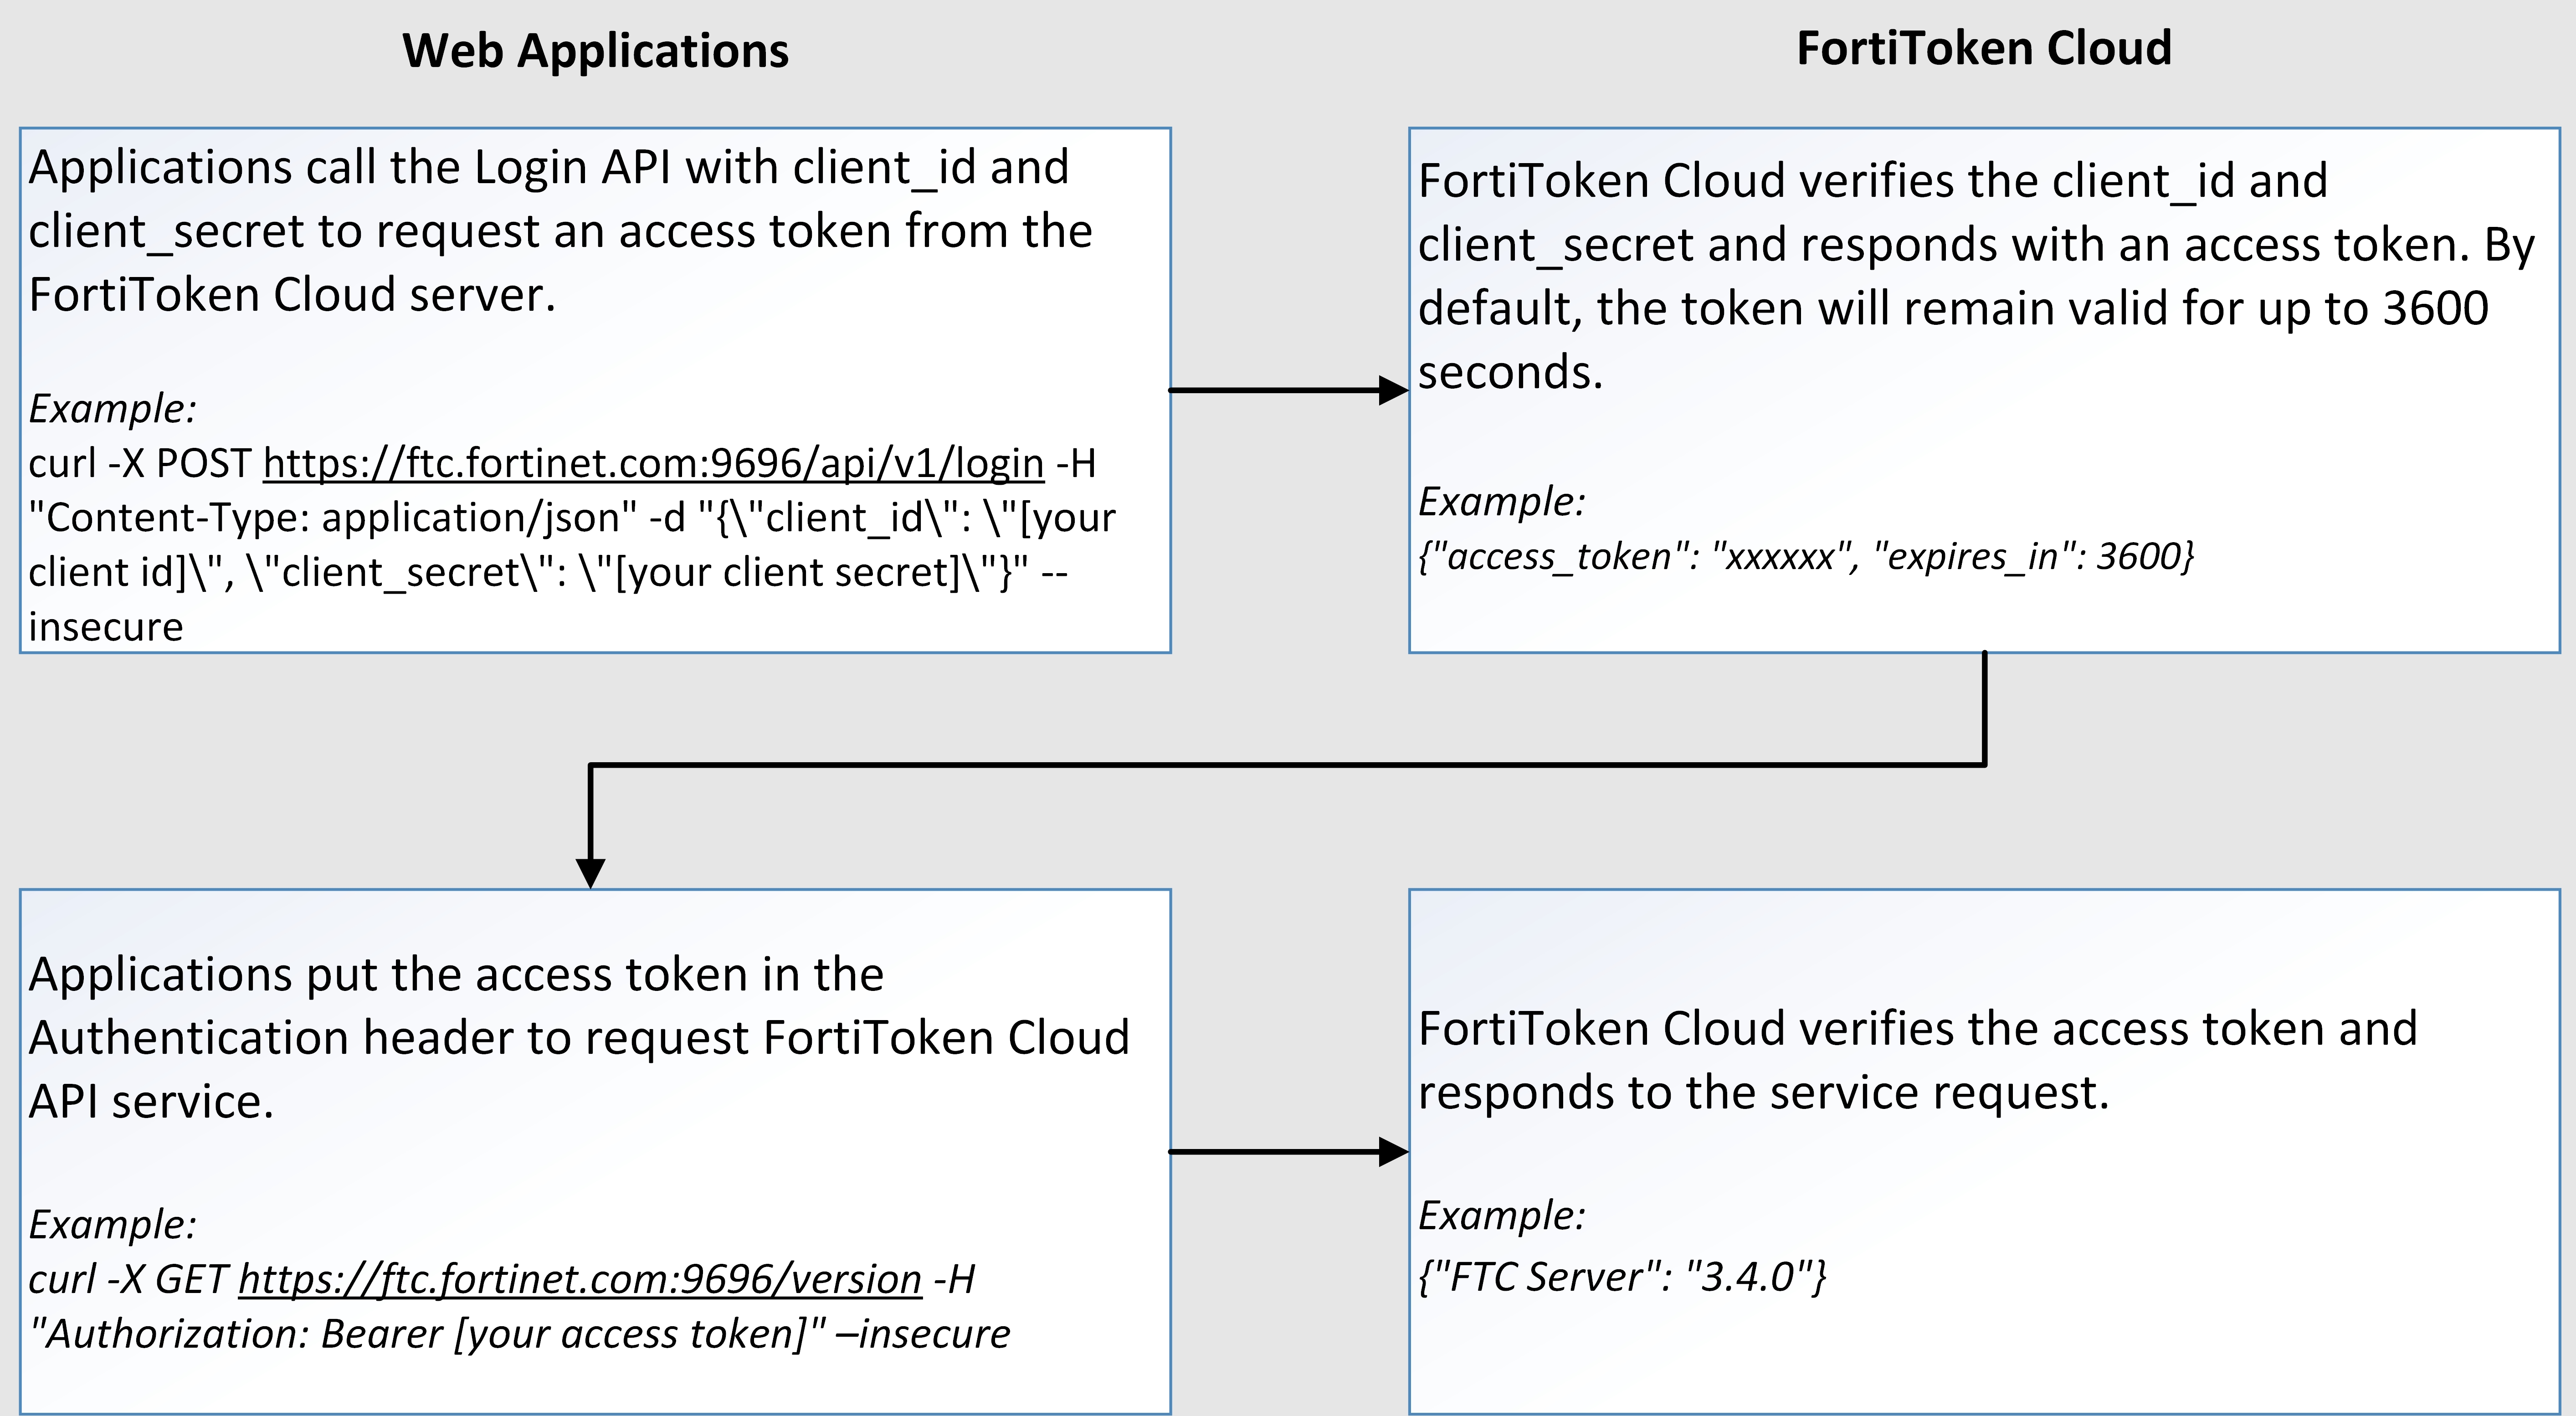This screenshot has height=1416, width=2576.
Task: Click the 'Example:' label above the curl POST command
Action: (112, 408)
